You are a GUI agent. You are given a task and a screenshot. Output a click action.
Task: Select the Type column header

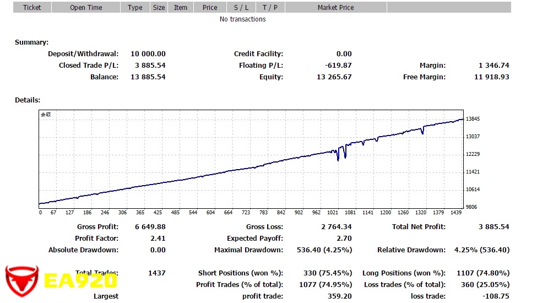pyautogui.click(x=135, y=8)
